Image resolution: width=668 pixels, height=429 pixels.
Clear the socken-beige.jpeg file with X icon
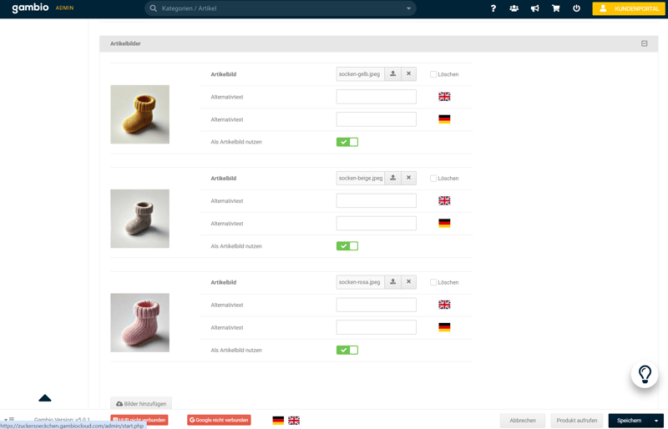pyautogui.click(x=408, y=178)
